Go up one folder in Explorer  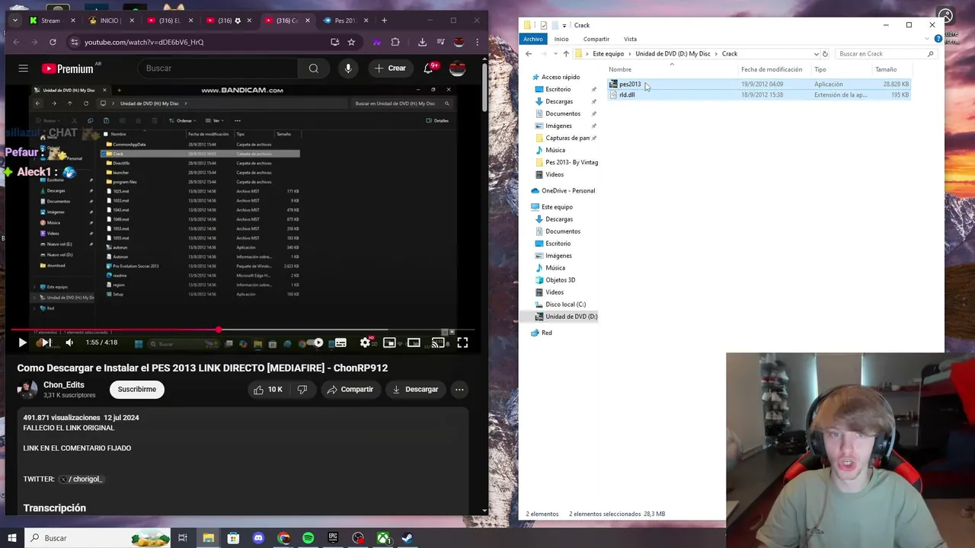click(566, 54)
